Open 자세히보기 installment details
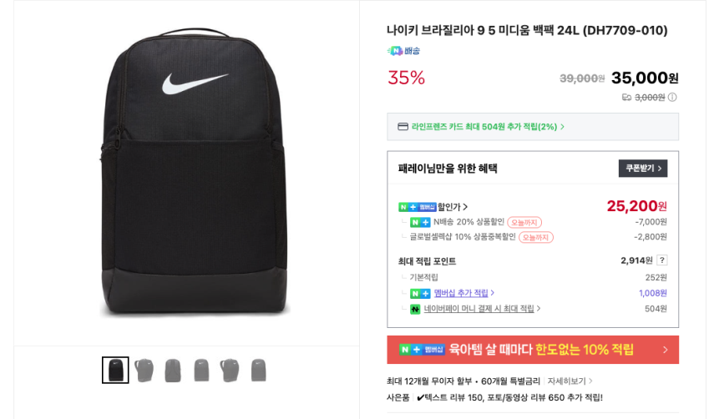This screenshot has height=419, width=709. point(570,381)
